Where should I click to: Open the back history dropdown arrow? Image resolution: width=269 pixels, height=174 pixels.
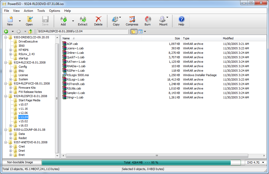13,31
